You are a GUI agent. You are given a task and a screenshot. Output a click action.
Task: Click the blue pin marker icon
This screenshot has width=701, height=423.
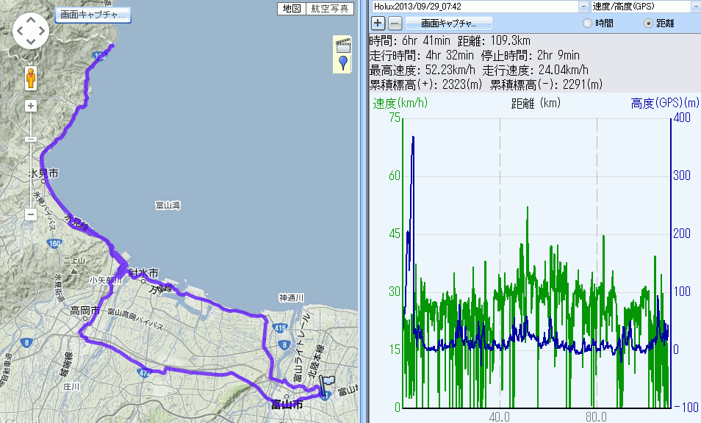(x=342, y=62)
